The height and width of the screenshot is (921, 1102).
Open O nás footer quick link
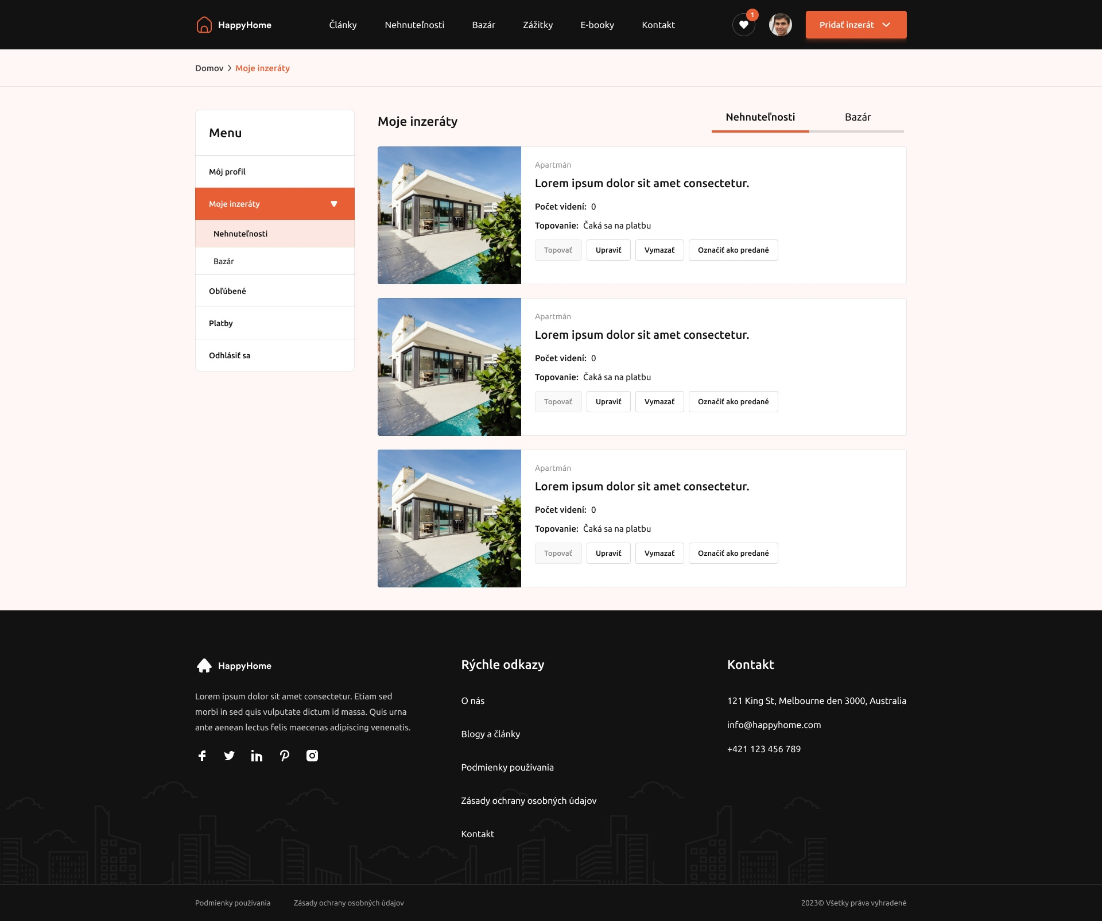[473, 701]
